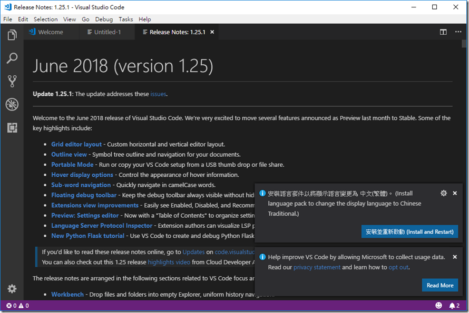Open the Extensions view improvements link
This screenshot has width=469, height=313.
click(95, 205)
